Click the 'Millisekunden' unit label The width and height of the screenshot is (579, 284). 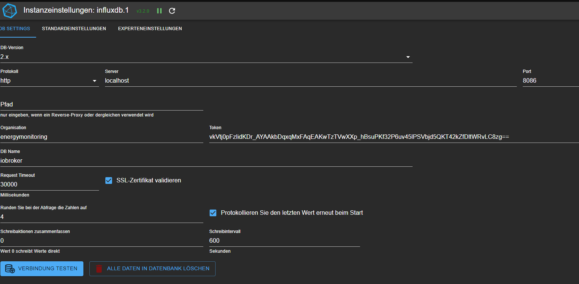click(15, 195)
